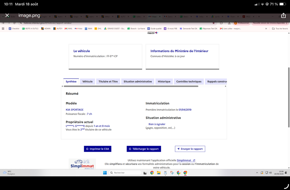Click the tab strip's left scroll arrow
Viewport: 290px width, 190px height.
point(62,86)
